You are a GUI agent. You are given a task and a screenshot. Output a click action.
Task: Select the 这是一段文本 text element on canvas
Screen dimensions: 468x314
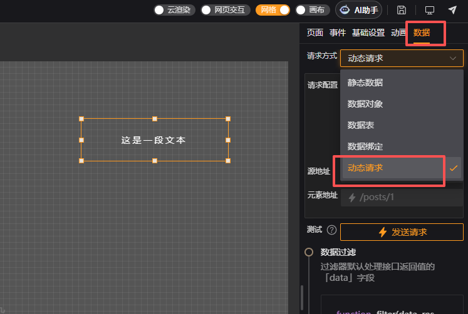[153, 140]
